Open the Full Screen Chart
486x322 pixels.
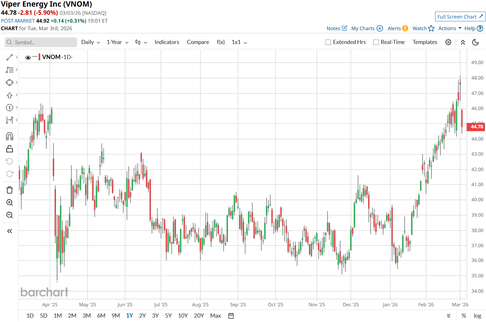tap(460, 17)
